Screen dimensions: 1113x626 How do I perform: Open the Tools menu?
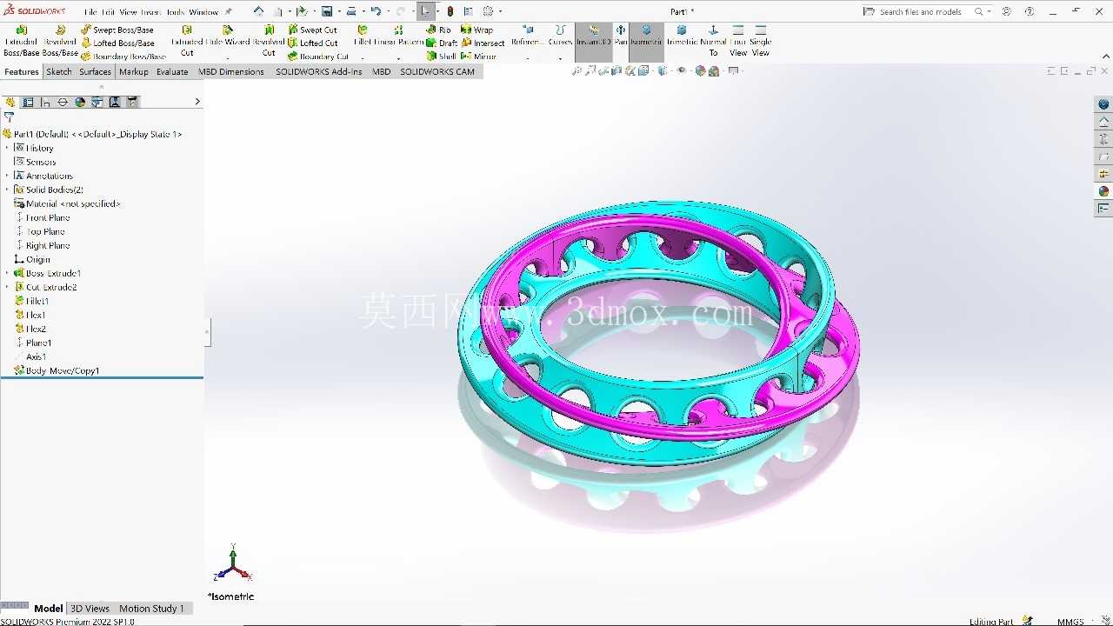(x=175, y=12)
